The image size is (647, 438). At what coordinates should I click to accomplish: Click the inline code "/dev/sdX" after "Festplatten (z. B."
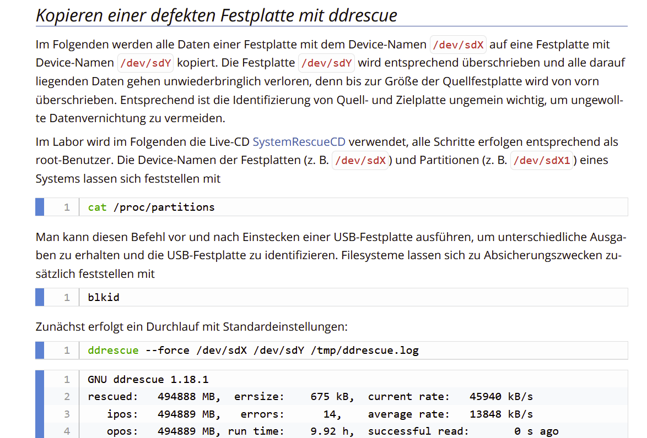point(360,160)
